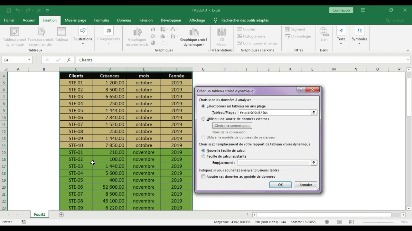The image size is (412, 231).
Task: Expand the Compléments dropdown
Action: [x=108, y=43]
